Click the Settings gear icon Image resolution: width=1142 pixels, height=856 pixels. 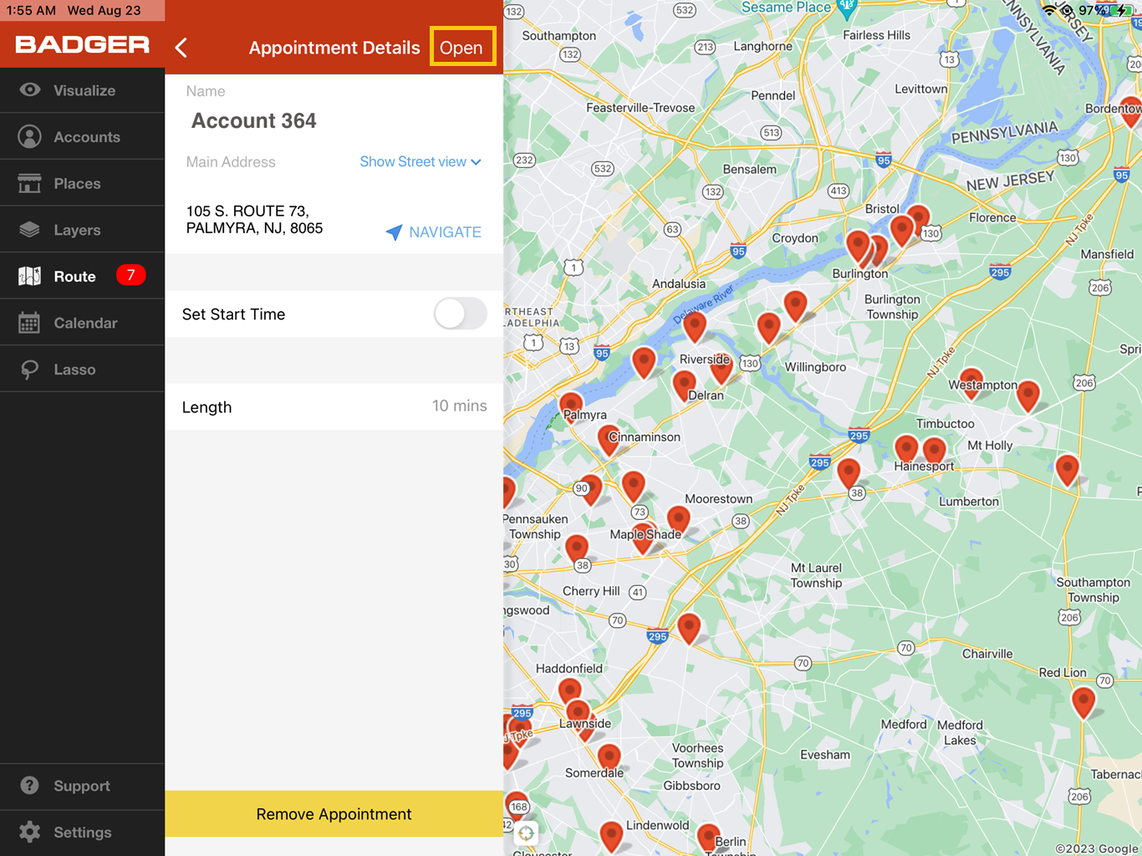[29, 832]
